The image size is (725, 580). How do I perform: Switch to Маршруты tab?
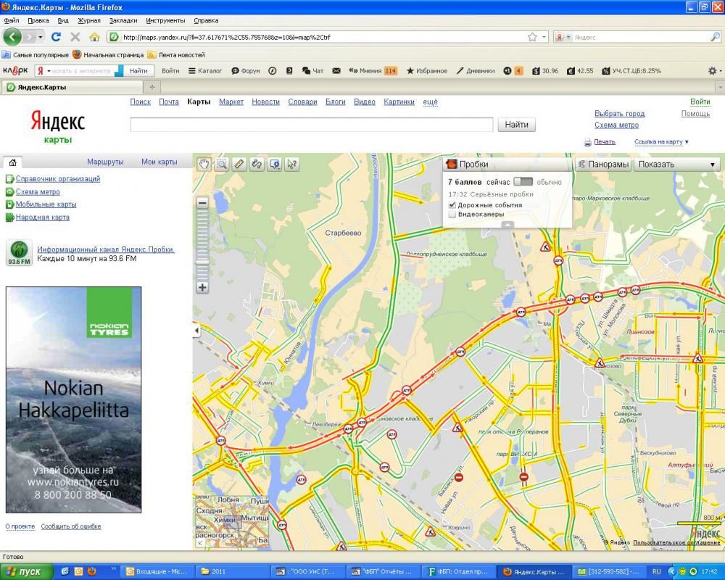coord(105,162)
